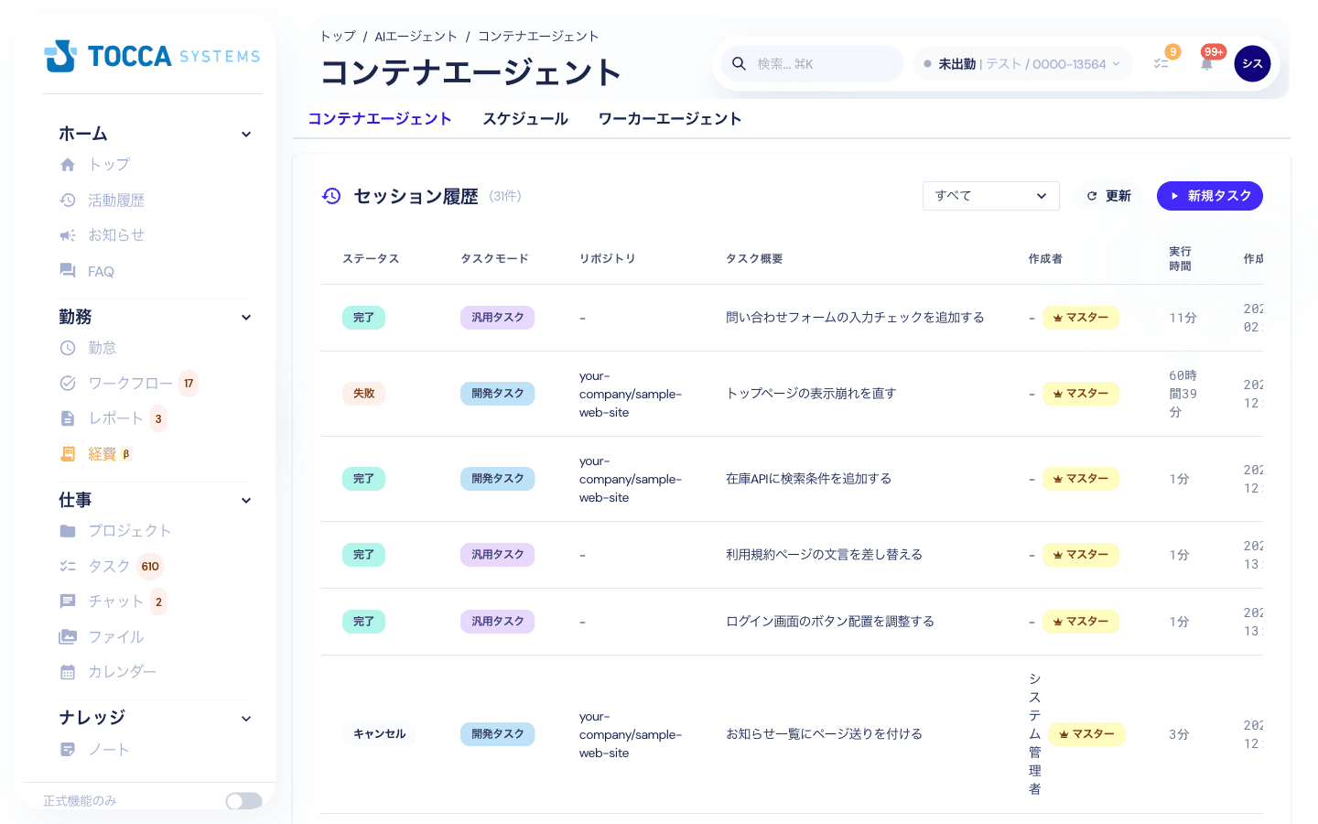Open the すべて filter dropdown

point(991,196)
